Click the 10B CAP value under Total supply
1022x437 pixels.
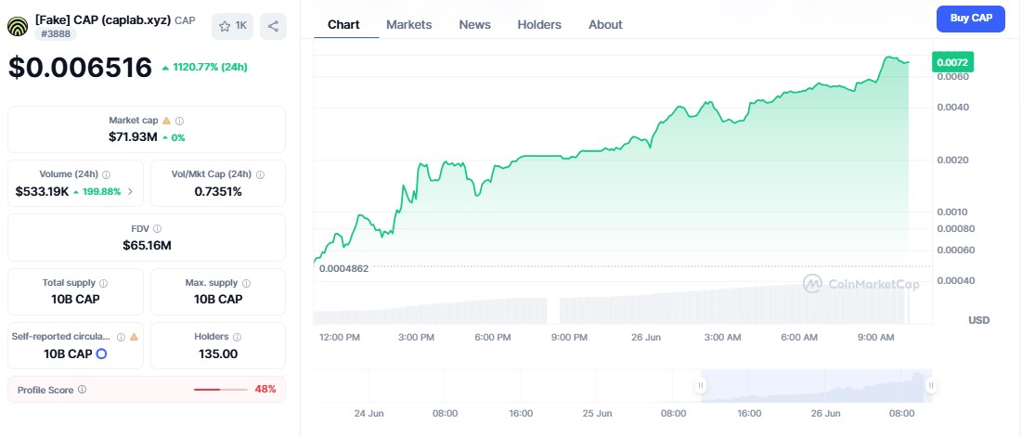(x=75, y=300)
